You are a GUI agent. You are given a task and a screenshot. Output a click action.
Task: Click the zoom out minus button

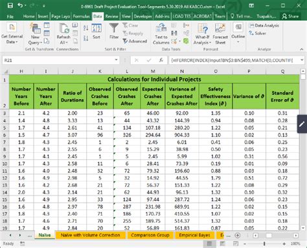(245, 244)
